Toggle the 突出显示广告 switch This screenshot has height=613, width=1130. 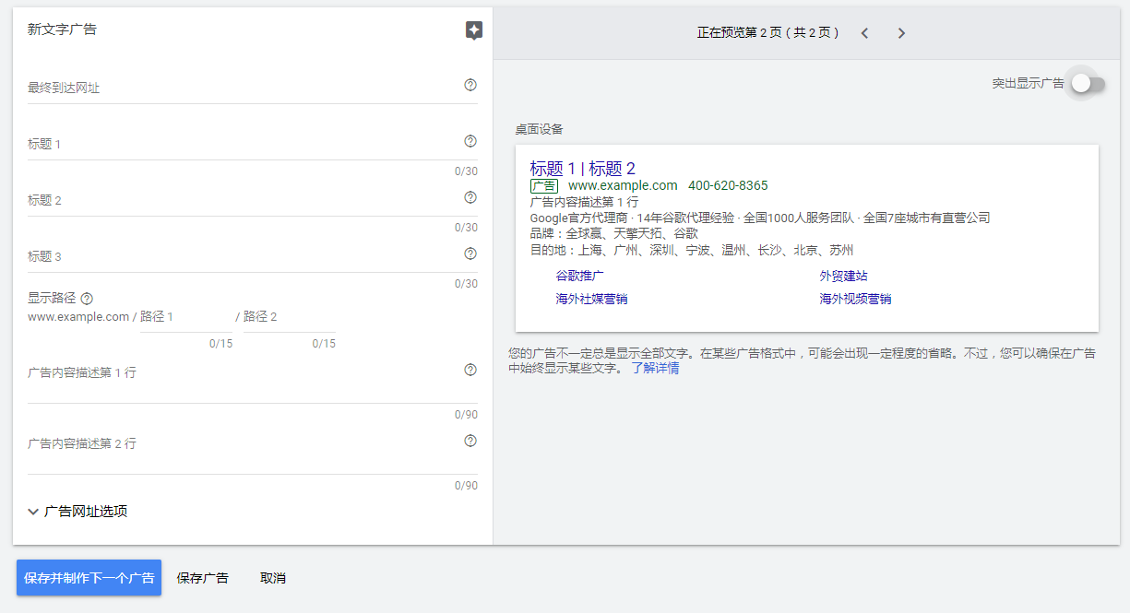[1088, 83]
